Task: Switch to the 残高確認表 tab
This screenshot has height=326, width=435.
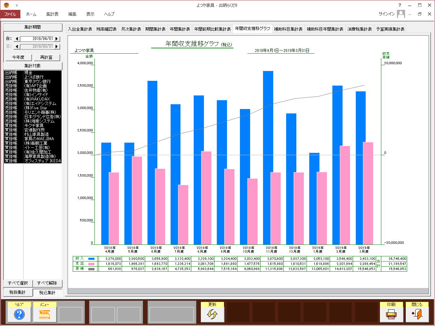Action: (106, 29)
